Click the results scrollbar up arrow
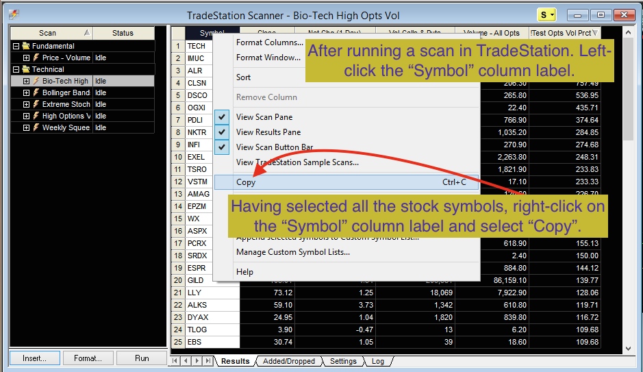This screenshot has width=643, height=372. click(628, 32)
